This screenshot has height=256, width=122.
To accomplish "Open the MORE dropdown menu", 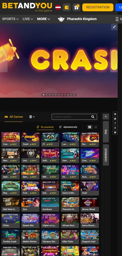I will coord(43,19).
